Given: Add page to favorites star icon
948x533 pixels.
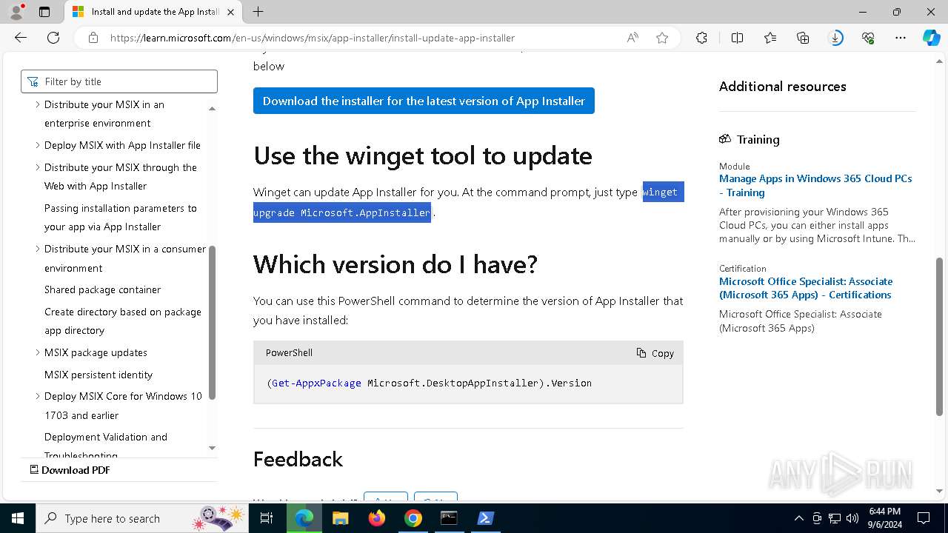Looking at the screenshot, I should tap(662, 38).
